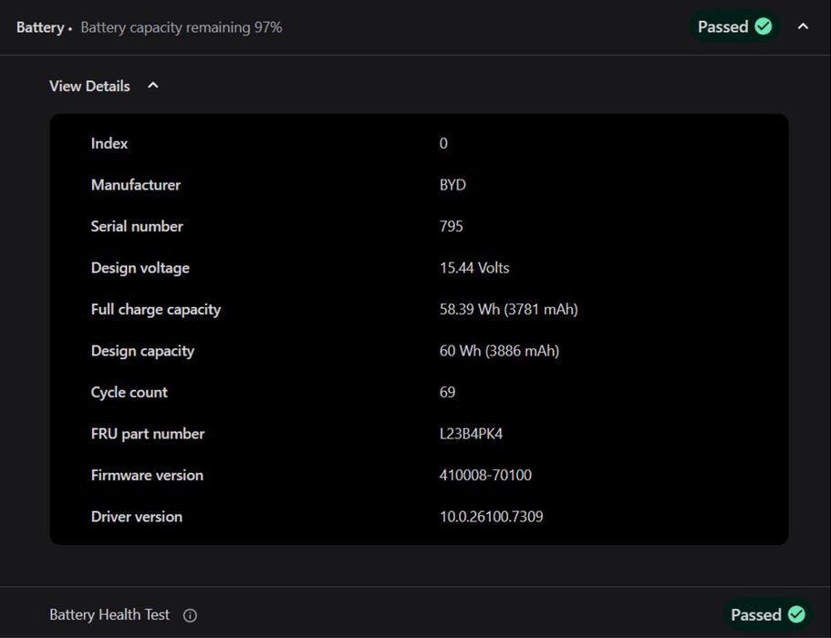Click the View Details label

(x=89, y=86)
